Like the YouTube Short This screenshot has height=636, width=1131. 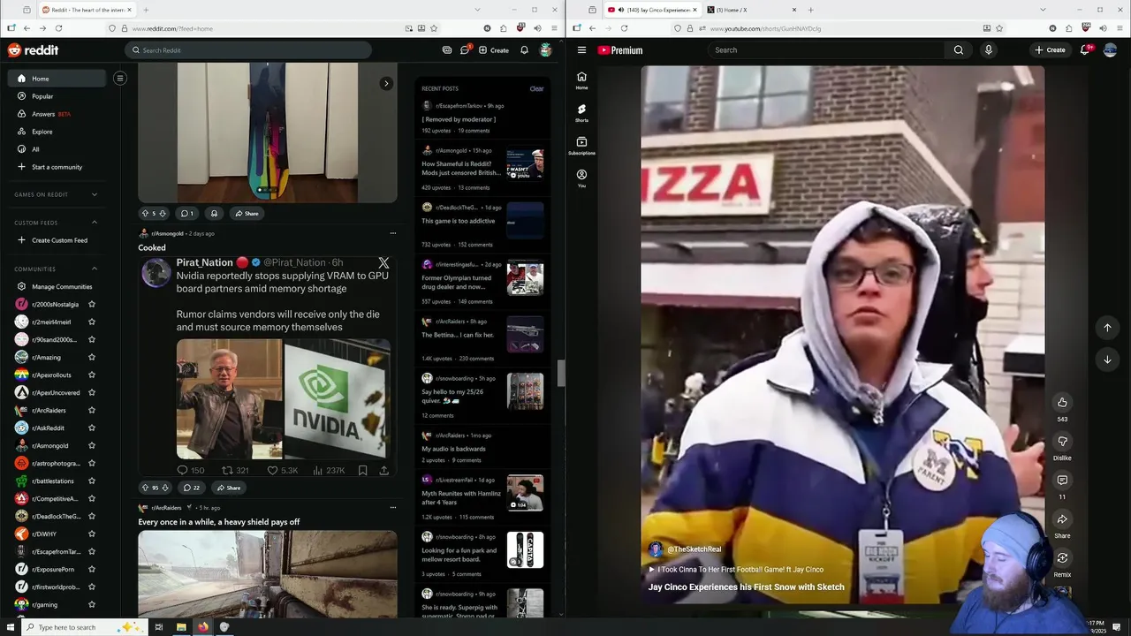1062,402
